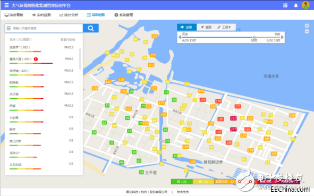This screenshot has width=314, height=196.
Task: Select the dark red 277 station marker
Action: click(x=233, y=129)
